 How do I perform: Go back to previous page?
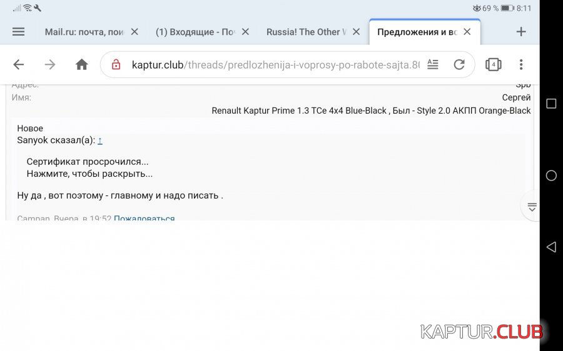19,65
